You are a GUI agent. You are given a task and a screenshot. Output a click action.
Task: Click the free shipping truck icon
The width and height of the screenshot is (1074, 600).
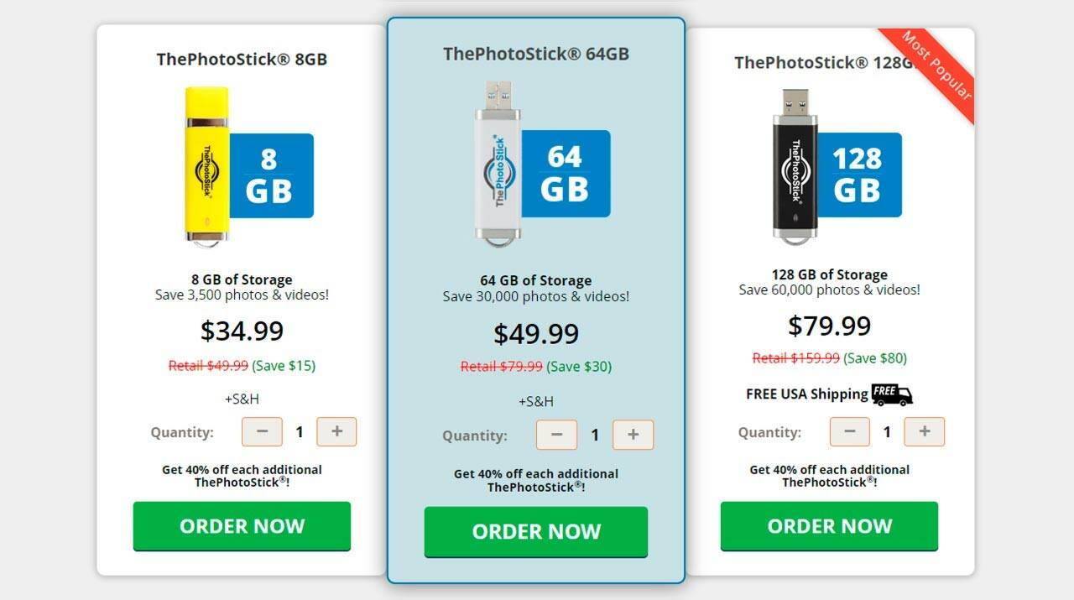[x=891, y=394]
